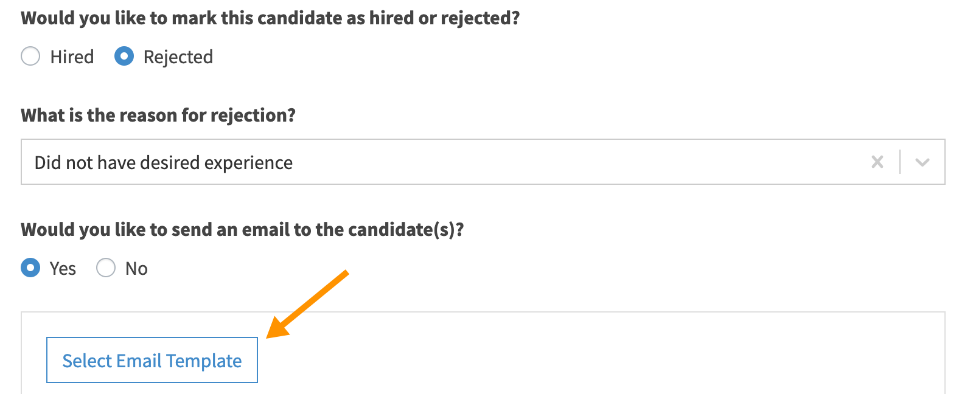959x394 pixels.
Task: Click the X to remove 'Did not have desired experience'
Action: point(877,162)
